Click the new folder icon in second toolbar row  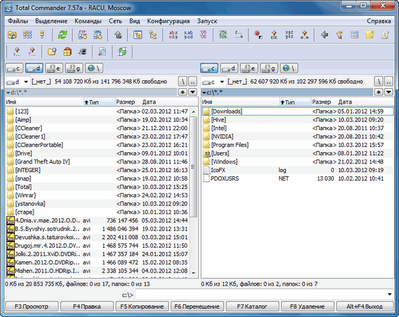point(52,52)
